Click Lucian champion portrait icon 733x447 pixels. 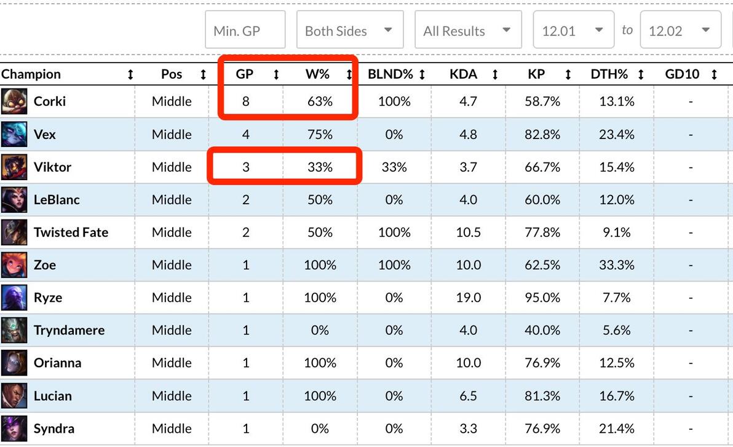14,395
